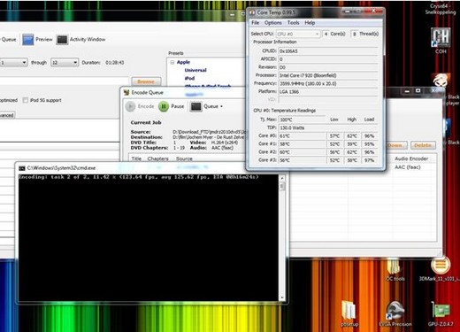460x332 pixels.
Task: Click the cmd.exe window title icon
Action: pyautogui.click(x=22, y=168)
